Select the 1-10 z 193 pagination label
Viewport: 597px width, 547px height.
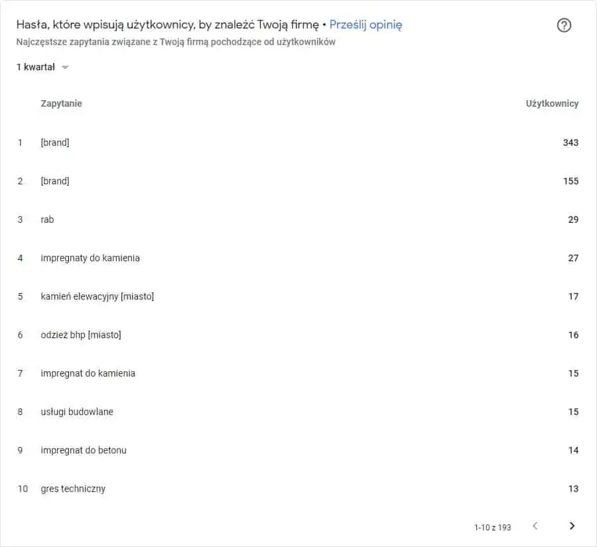(492, 528)
